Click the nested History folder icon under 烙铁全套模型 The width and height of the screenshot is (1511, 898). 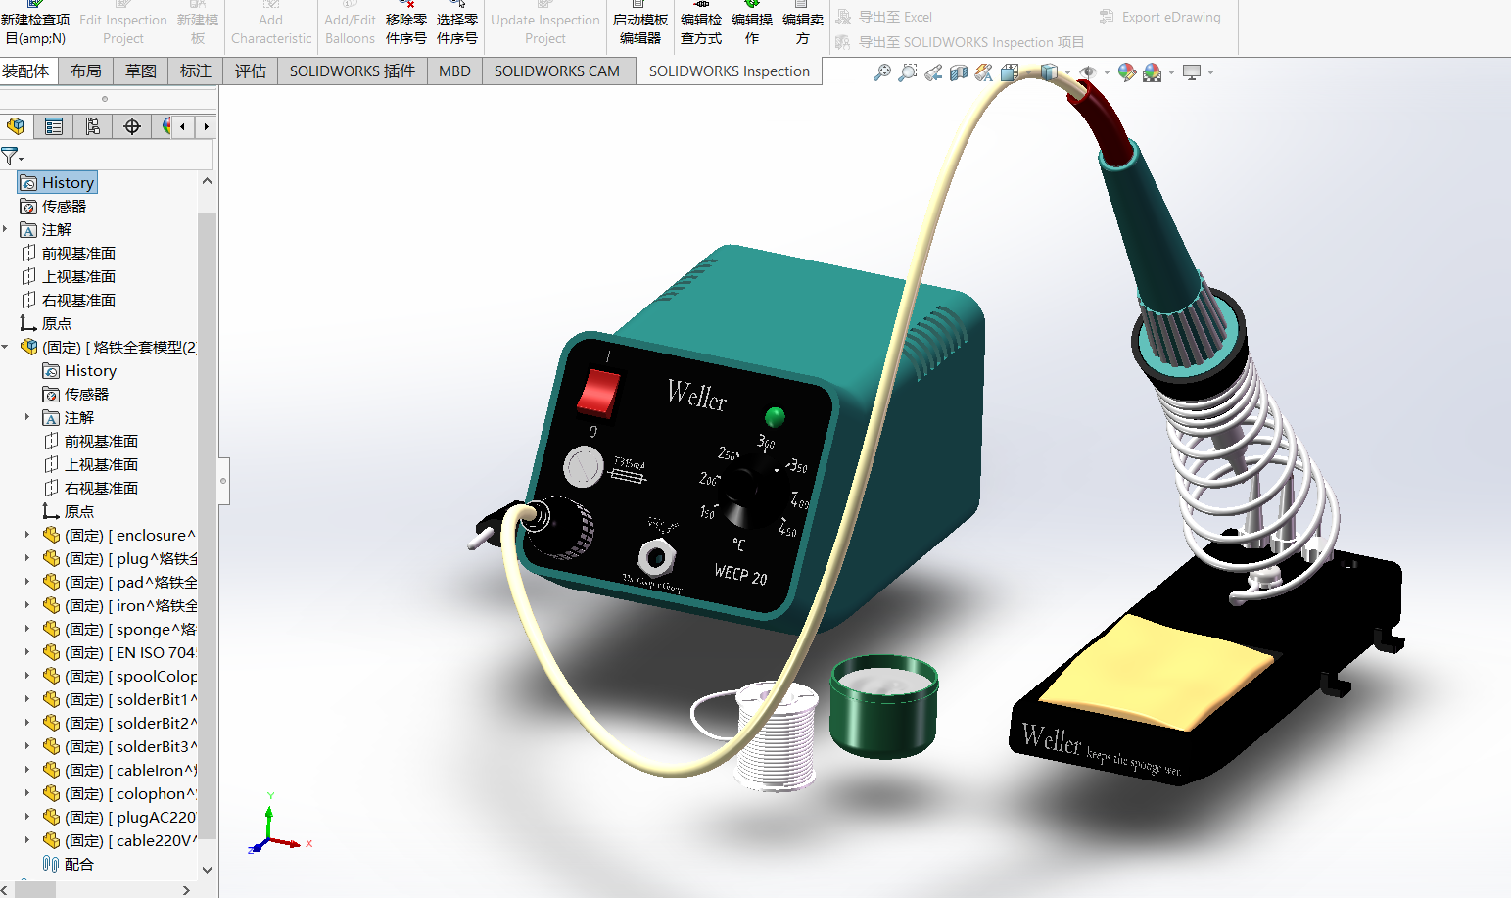tap(51, 370)
